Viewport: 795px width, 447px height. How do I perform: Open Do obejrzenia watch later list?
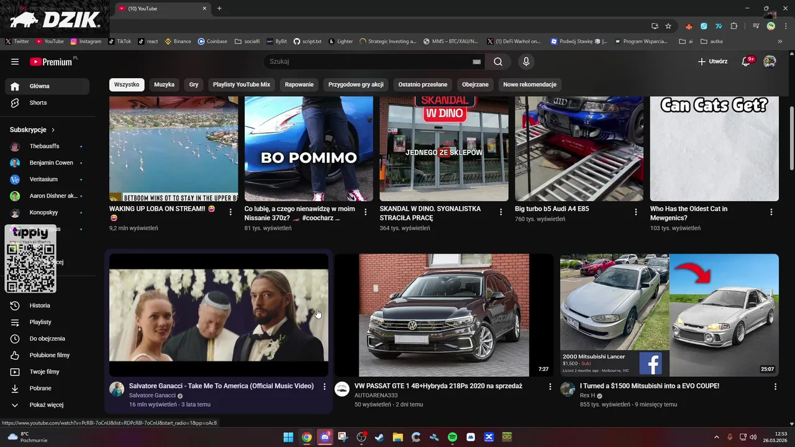point(47,338)
